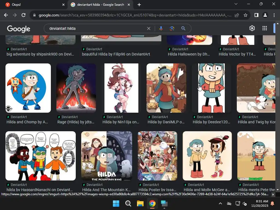Go back using the browser back arrow
280x210 pixels.
click(6, 15)
